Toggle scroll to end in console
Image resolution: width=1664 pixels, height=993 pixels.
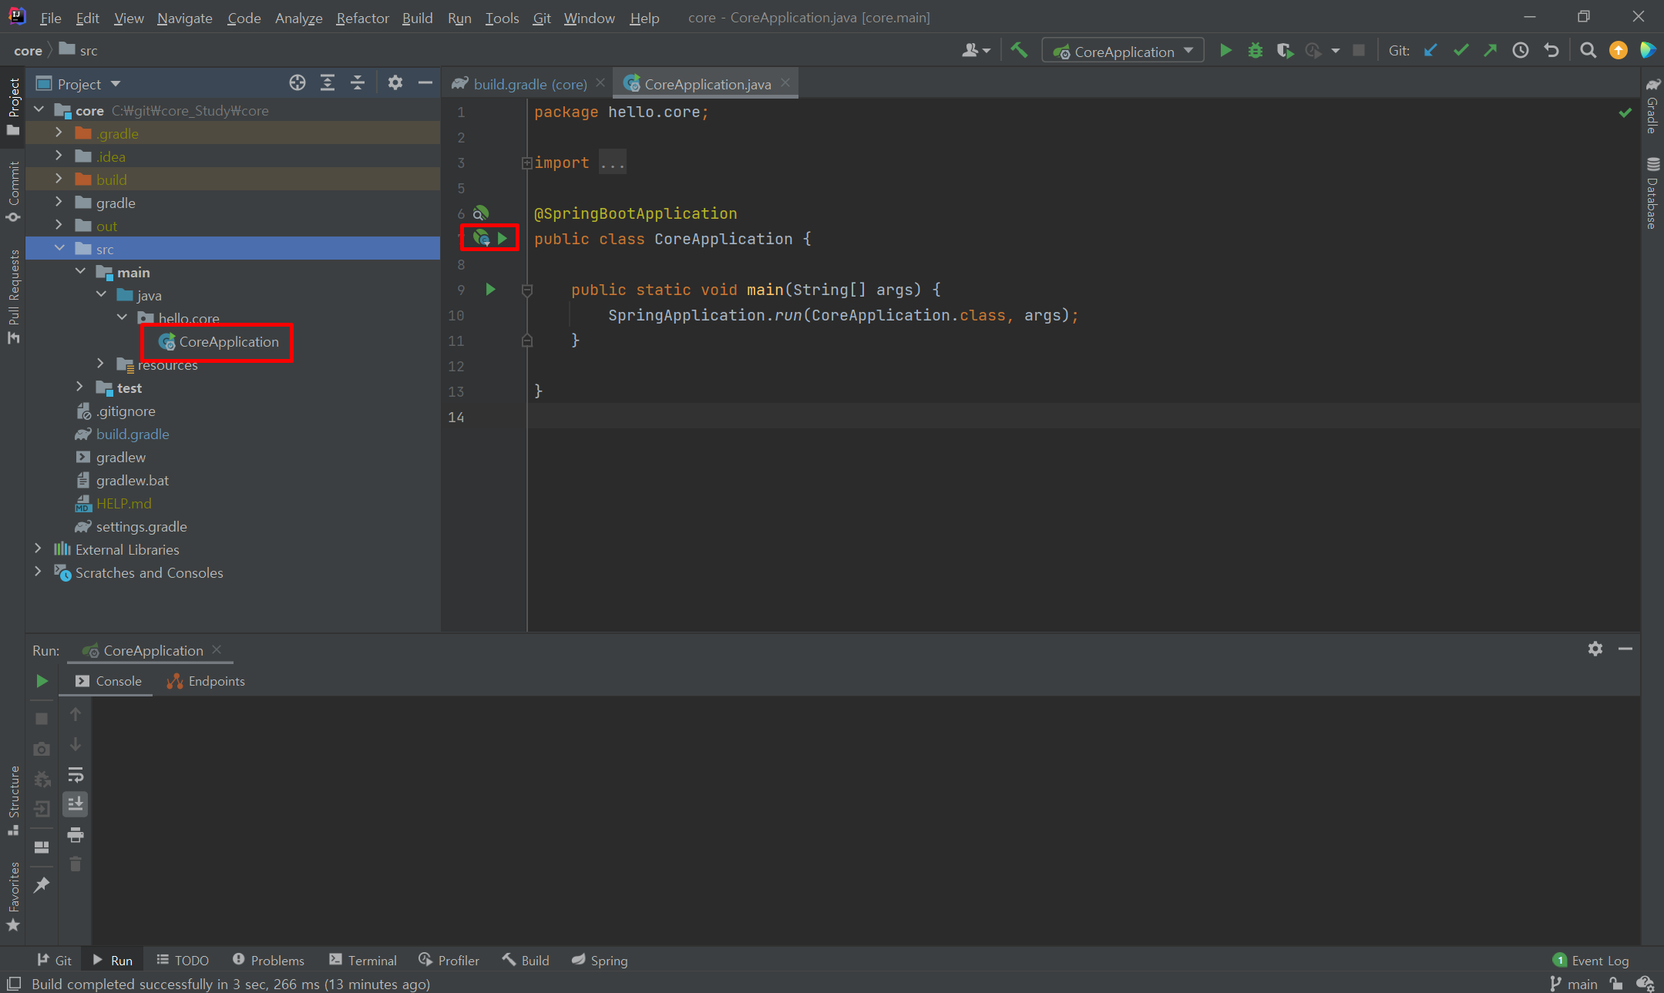click(x=76, y=804)
